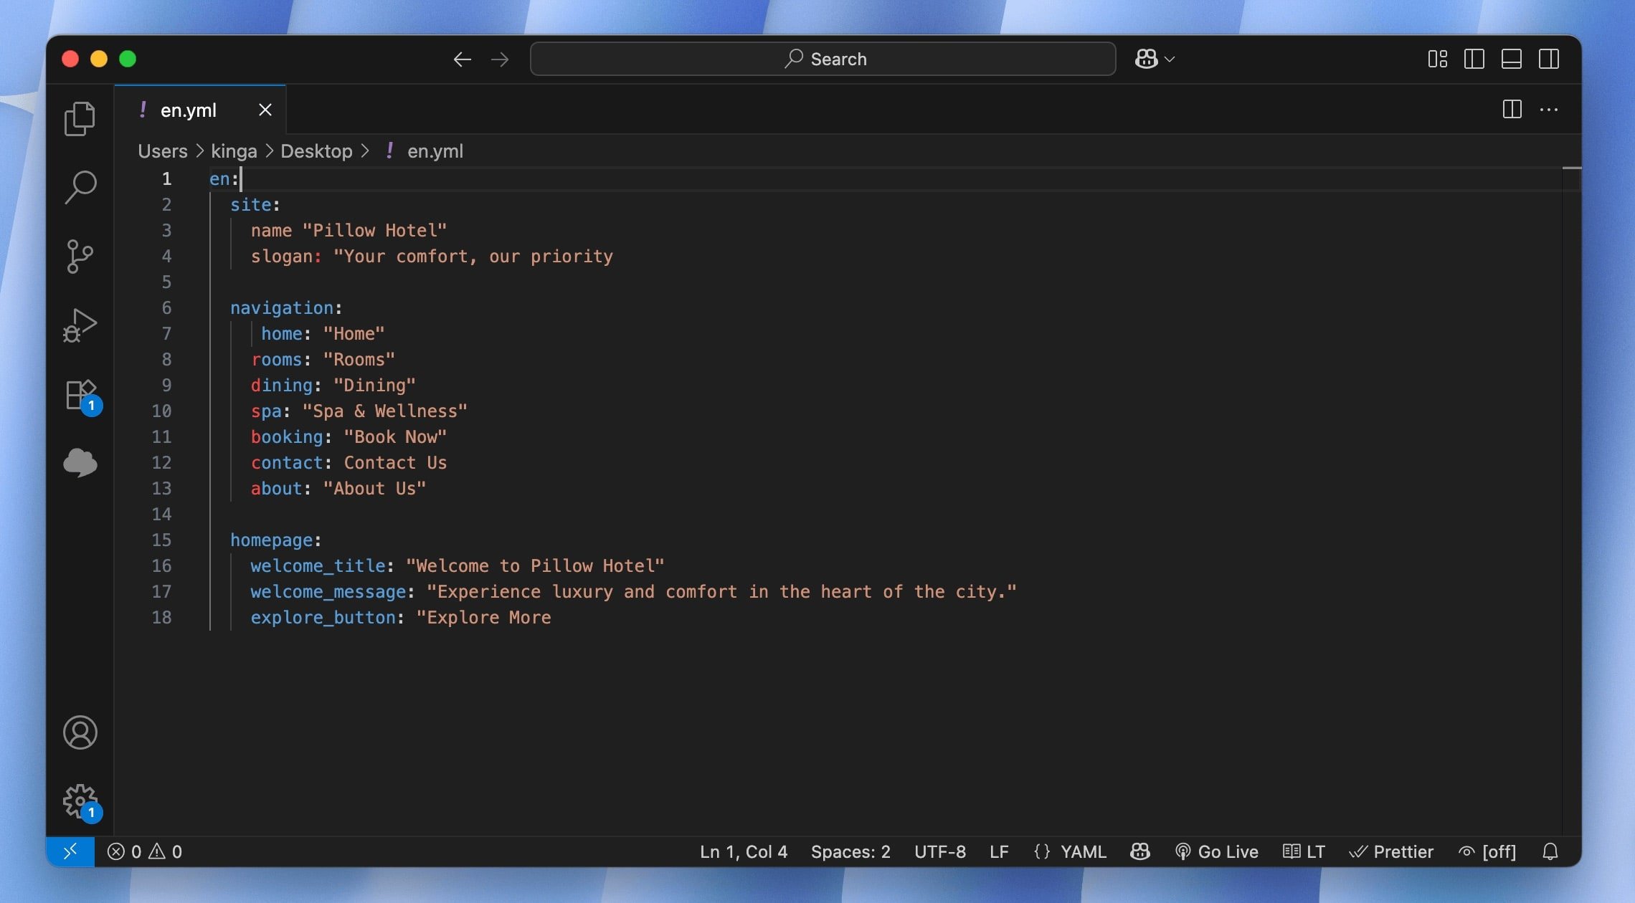The height and width of the screenshot is (903, 1635).
Task: Click the "Spa & Wellness" string
Action: click(x=384, y=411)
